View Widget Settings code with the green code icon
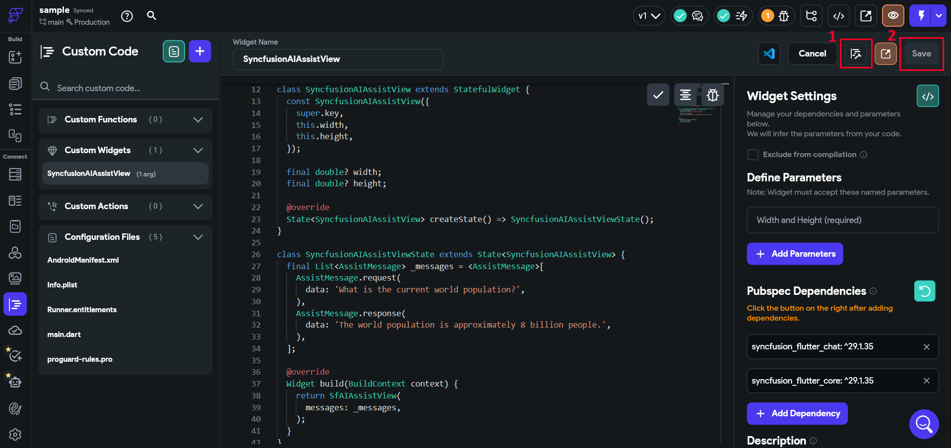This screenshot has height=448, width=951. (928, 96)
